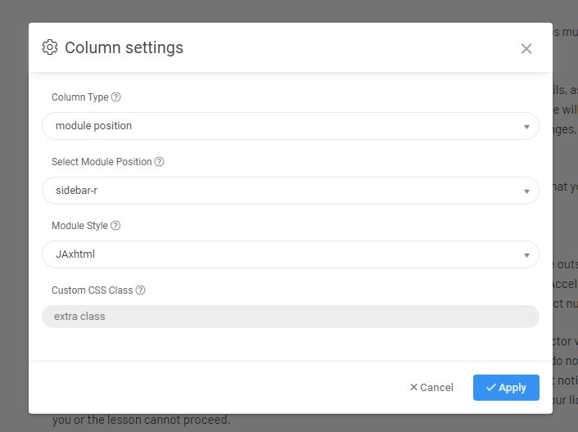Focus the extra class input field
This screenshot has height=432, width=578.
[x=291, y=317]
